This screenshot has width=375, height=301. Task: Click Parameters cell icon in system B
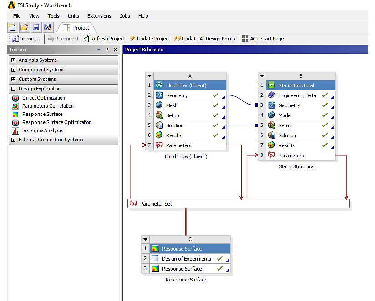[271, 156]
